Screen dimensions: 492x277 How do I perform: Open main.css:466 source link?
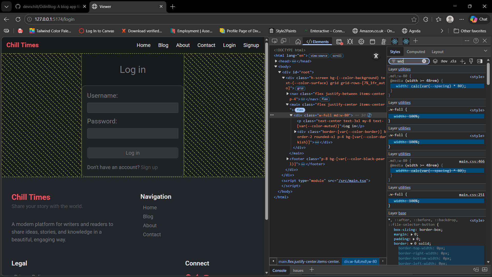(x=471, y=162)
